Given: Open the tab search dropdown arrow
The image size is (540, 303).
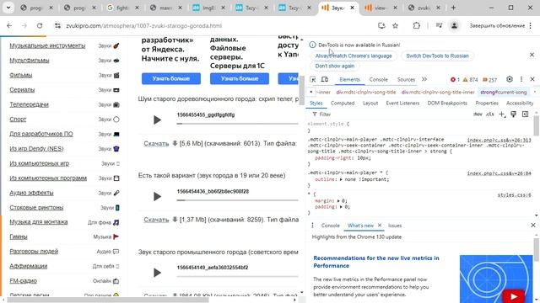Looking at the screenshot, I should pos(8,8).
